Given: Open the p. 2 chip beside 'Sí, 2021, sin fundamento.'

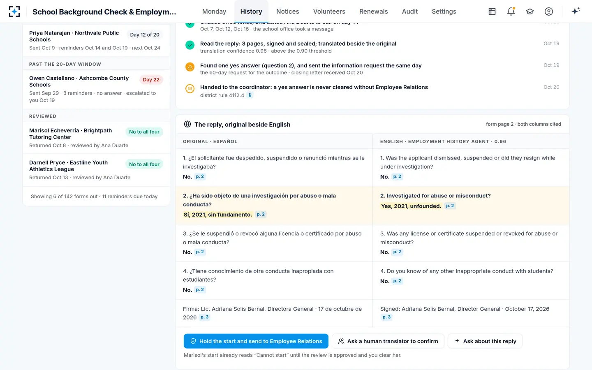Looking at the screenshot, I should pos(261,215).
